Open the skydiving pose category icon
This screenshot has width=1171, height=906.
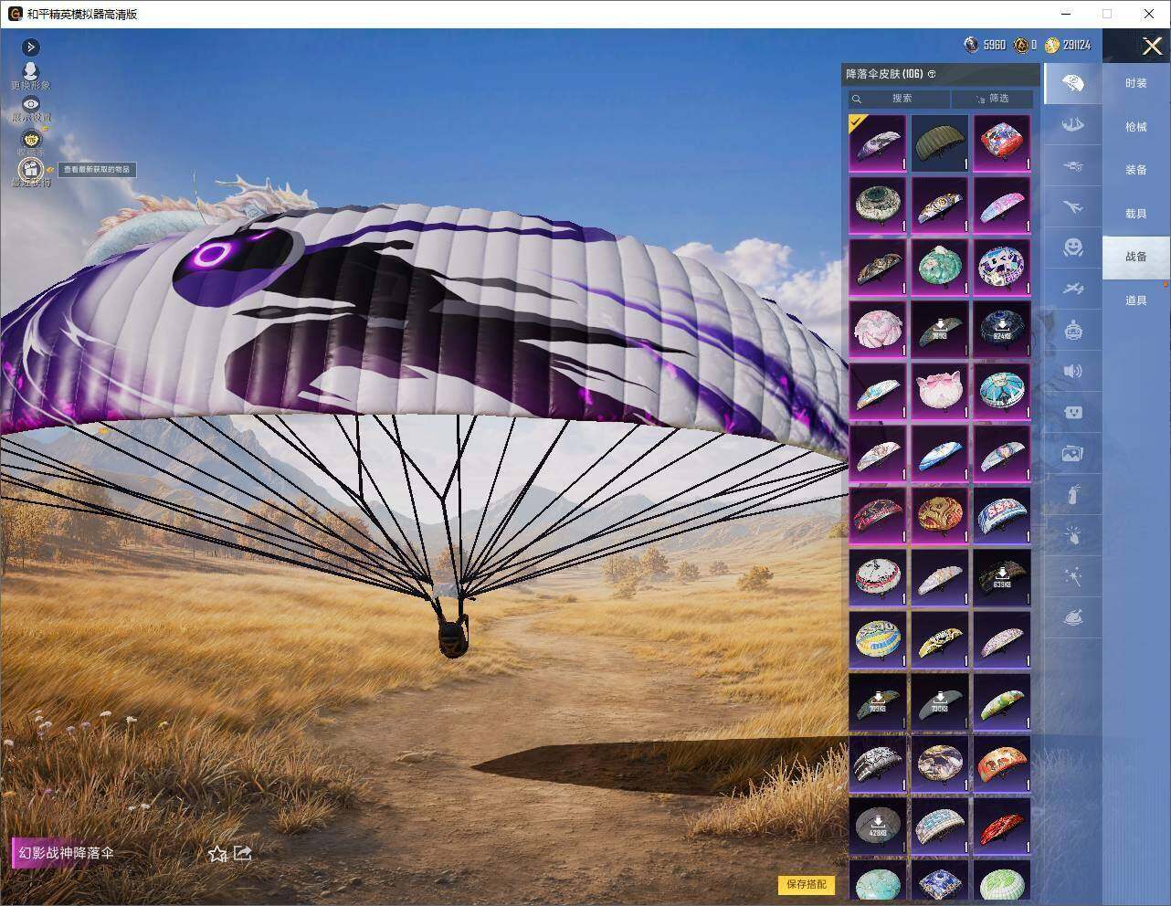point(1073,124)
